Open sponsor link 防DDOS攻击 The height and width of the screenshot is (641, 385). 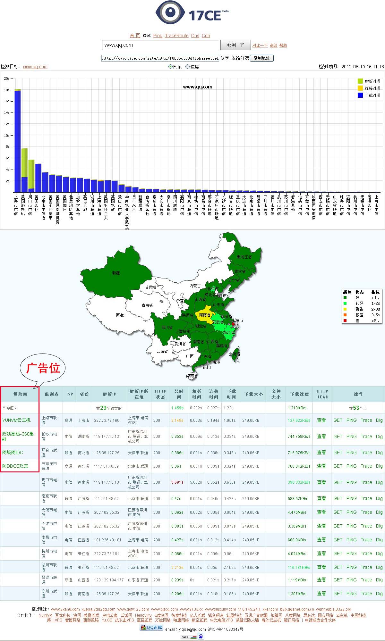coord(15,466)
